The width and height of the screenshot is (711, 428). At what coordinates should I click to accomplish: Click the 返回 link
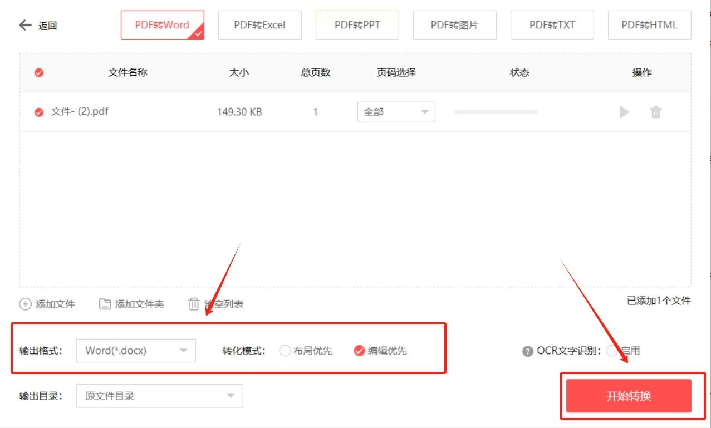coord(47,26)
